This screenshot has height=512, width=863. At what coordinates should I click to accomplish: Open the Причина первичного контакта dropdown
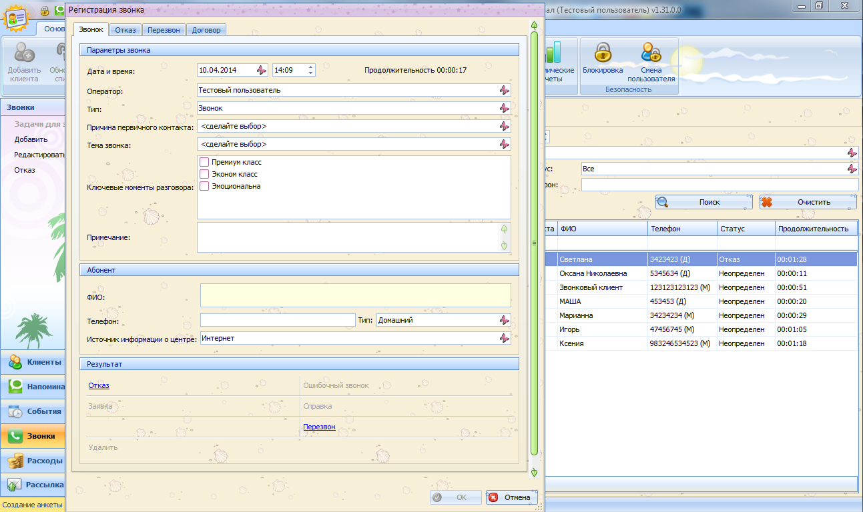click(x=504, y=126)
